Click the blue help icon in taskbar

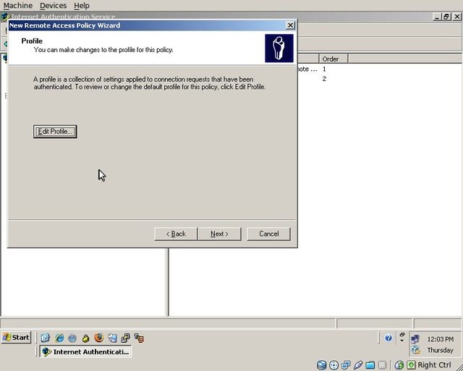388,338
